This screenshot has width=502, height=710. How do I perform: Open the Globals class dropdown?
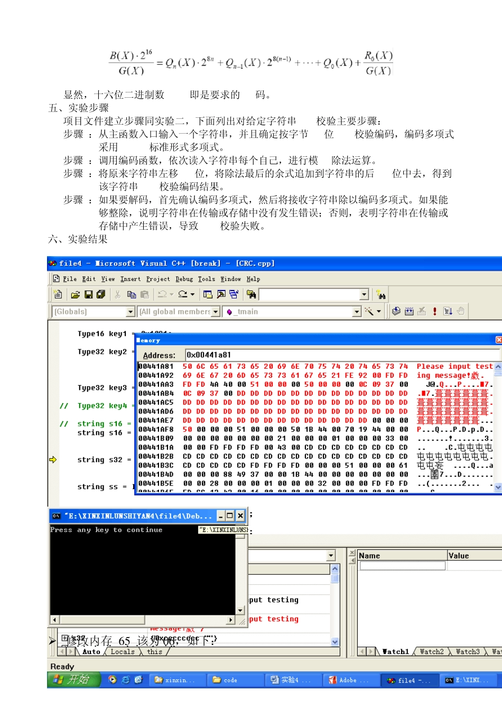point(131,312)
